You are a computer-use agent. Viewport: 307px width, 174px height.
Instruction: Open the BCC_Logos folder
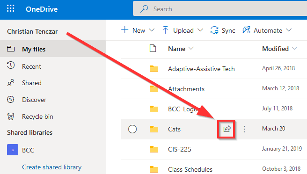183,109
